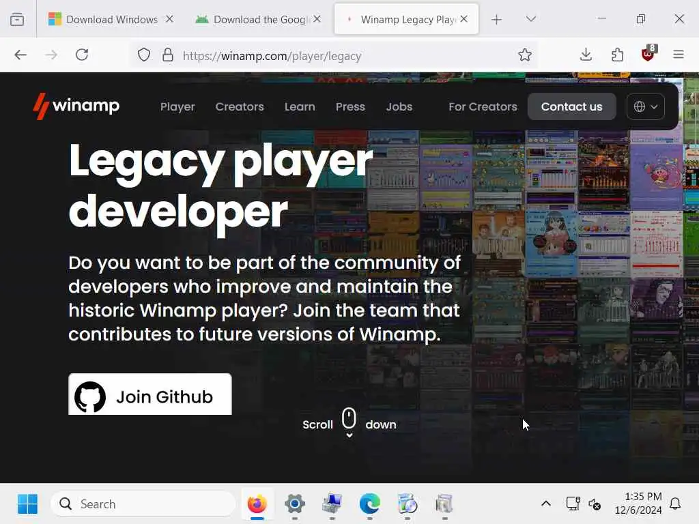Open the Firefox downloads panel
The image size is (699, 524).
click(x=586, y=55)
